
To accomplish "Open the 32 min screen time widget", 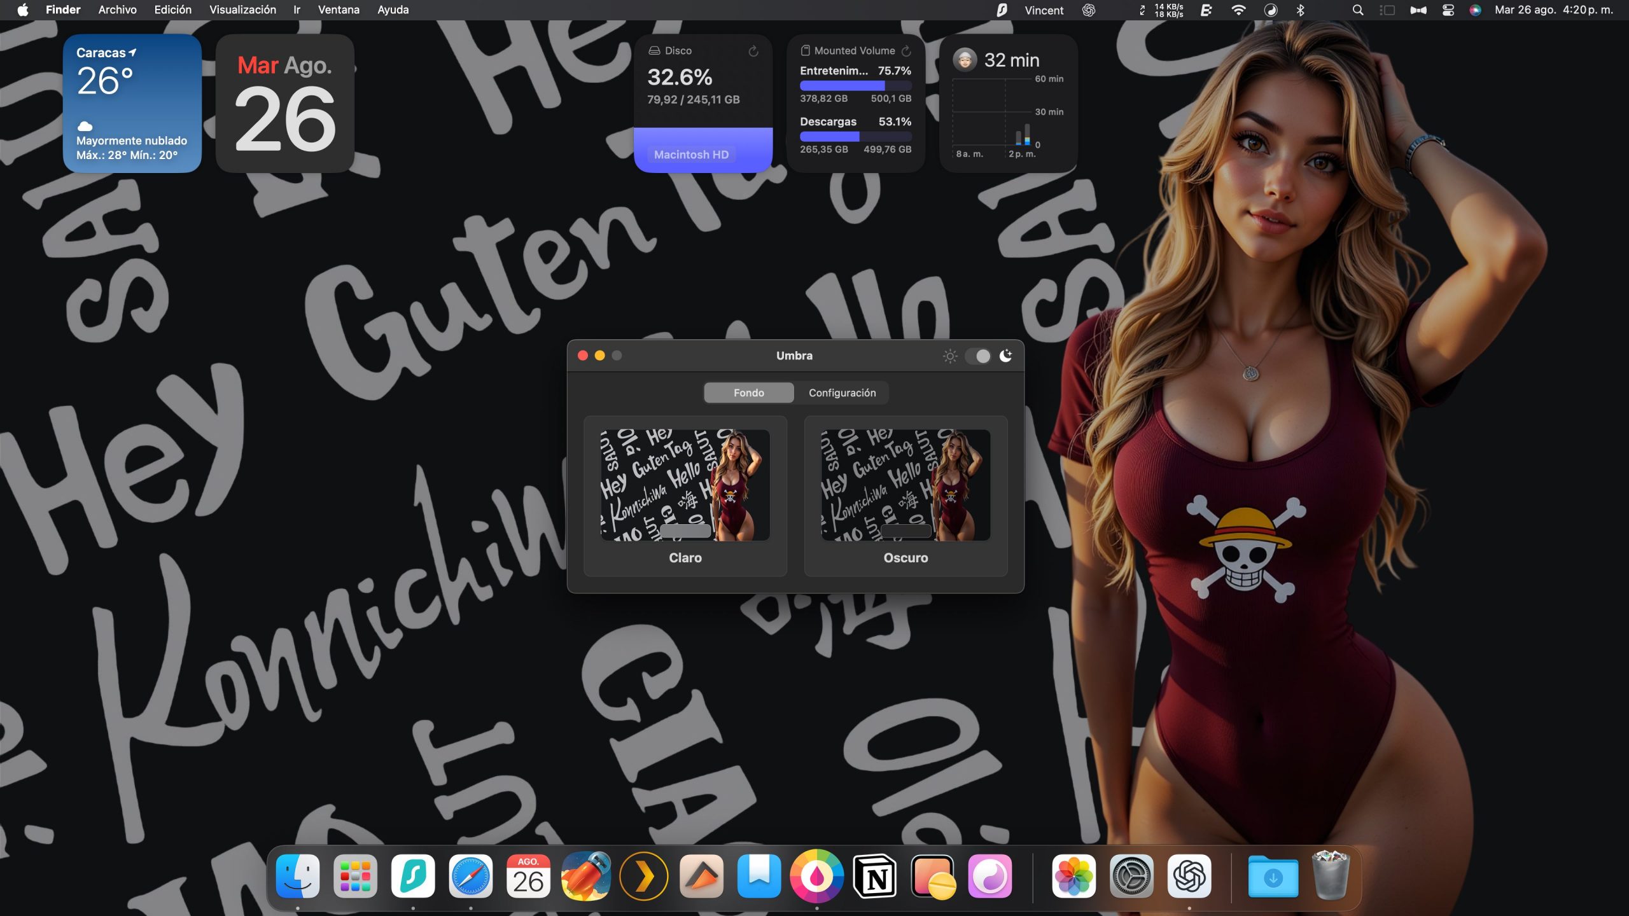I will [x=1009, y=103].
